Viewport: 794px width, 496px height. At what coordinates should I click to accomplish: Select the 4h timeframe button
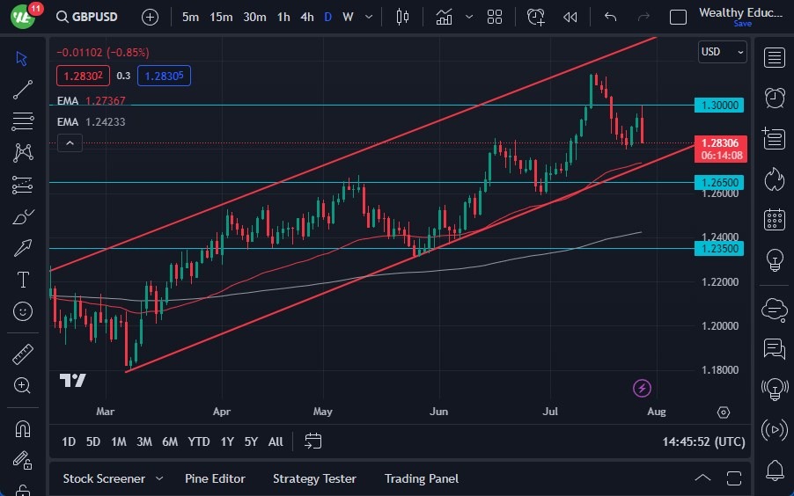[306, 17]
